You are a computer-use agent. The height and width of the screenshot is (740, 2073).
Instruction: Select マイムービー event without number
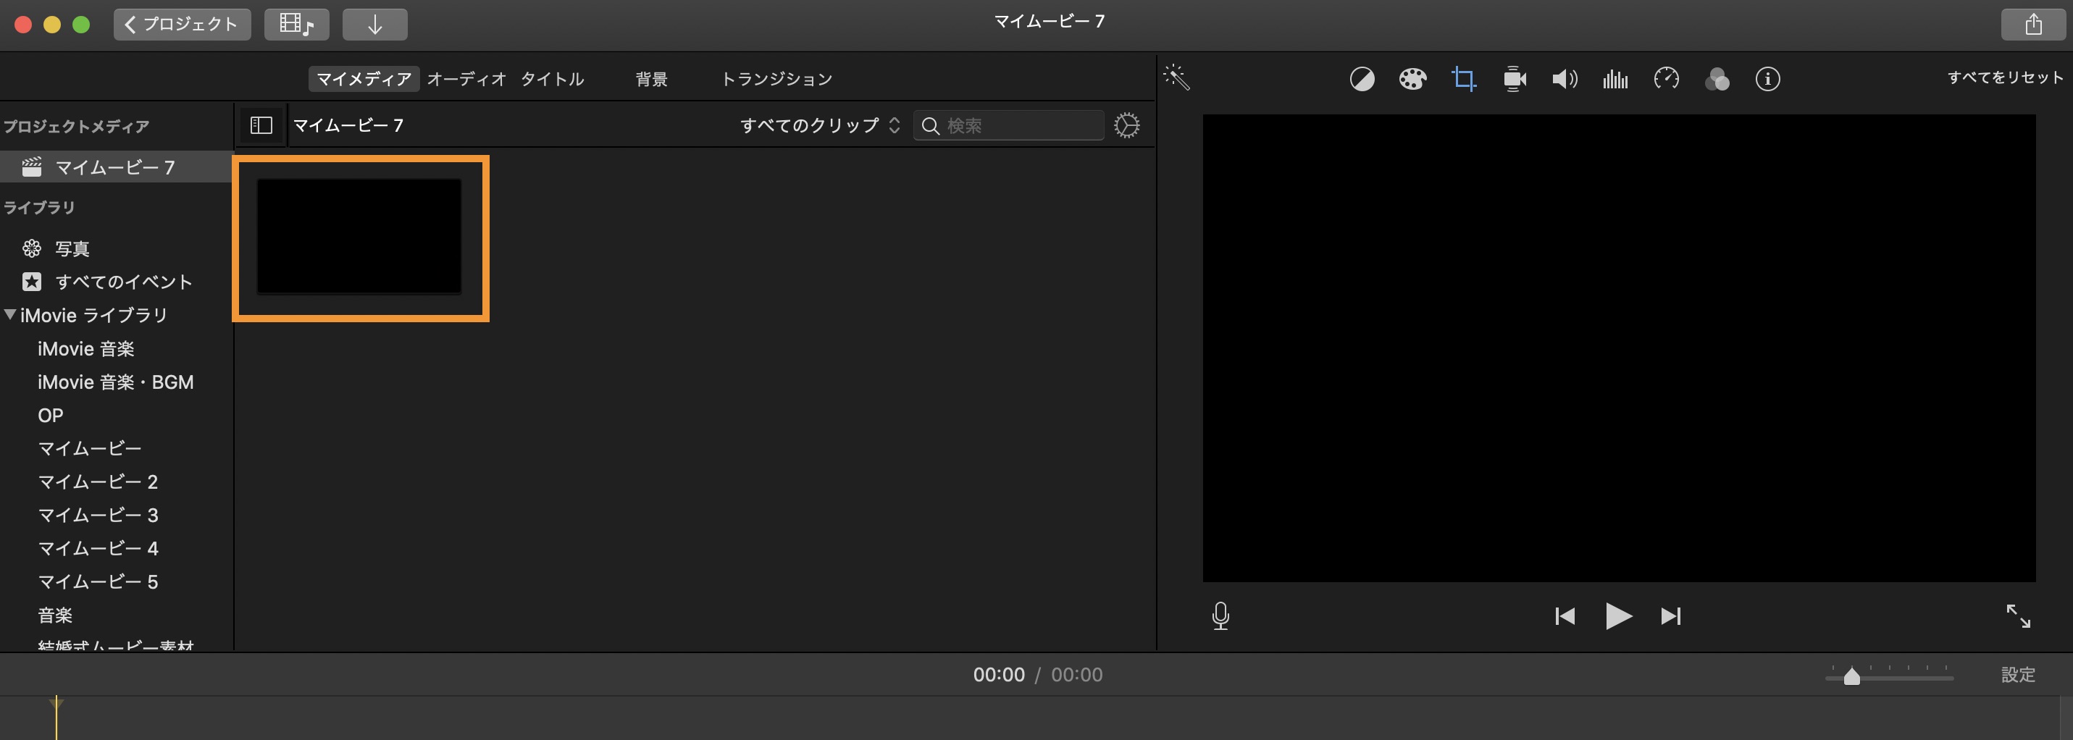(x=89, y=449)
